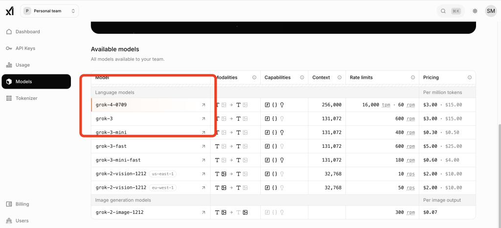Click the info icon beside Capabilities header
This screenshot has height=228, width=501.
(x=302, y=77)
